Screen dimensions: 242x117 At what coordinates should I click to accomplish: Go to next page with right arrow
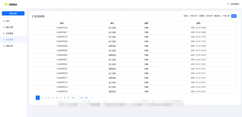(91, 98)
